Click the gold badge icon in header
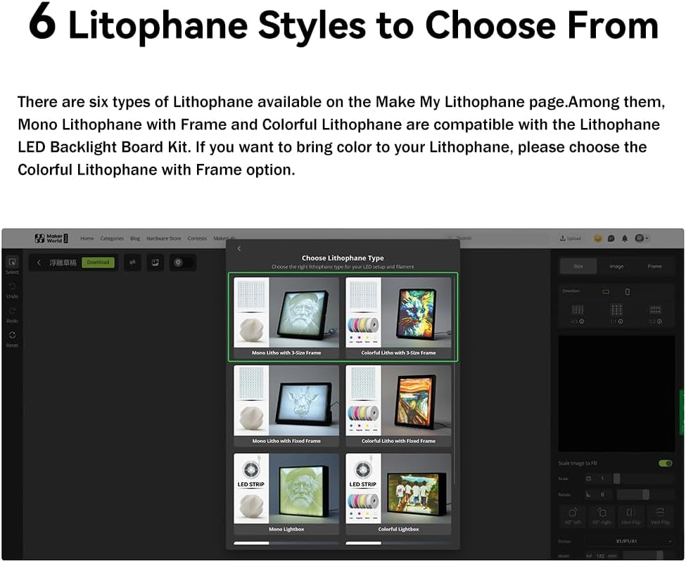This screenshot has width=686, height=562. pyautogui.click(x=597, y=238)
